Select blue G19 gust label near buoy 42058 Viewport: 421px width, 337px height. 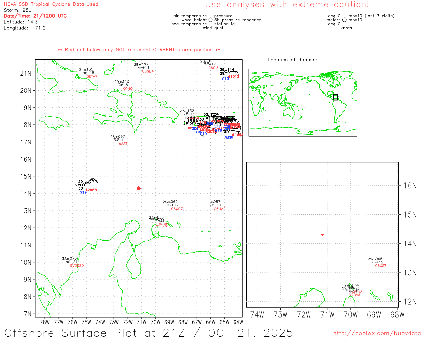coord(83,192)
